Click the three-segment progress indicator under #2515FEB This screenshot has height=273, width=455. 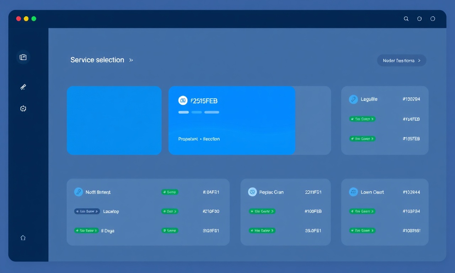(199, 112)
